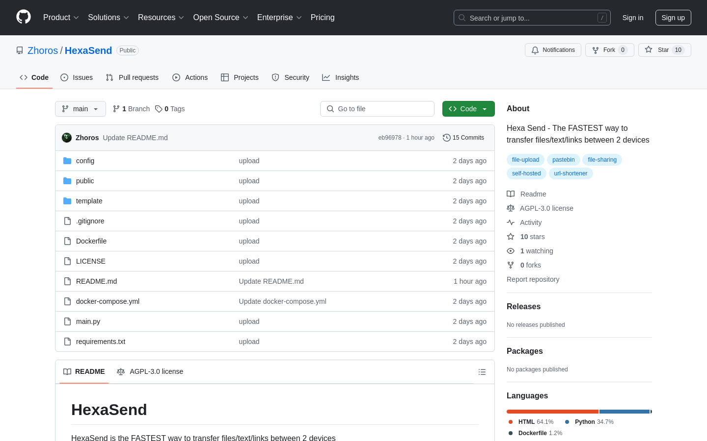Click the Sign in link
The image size is (707, 441).
coord(633,18)
